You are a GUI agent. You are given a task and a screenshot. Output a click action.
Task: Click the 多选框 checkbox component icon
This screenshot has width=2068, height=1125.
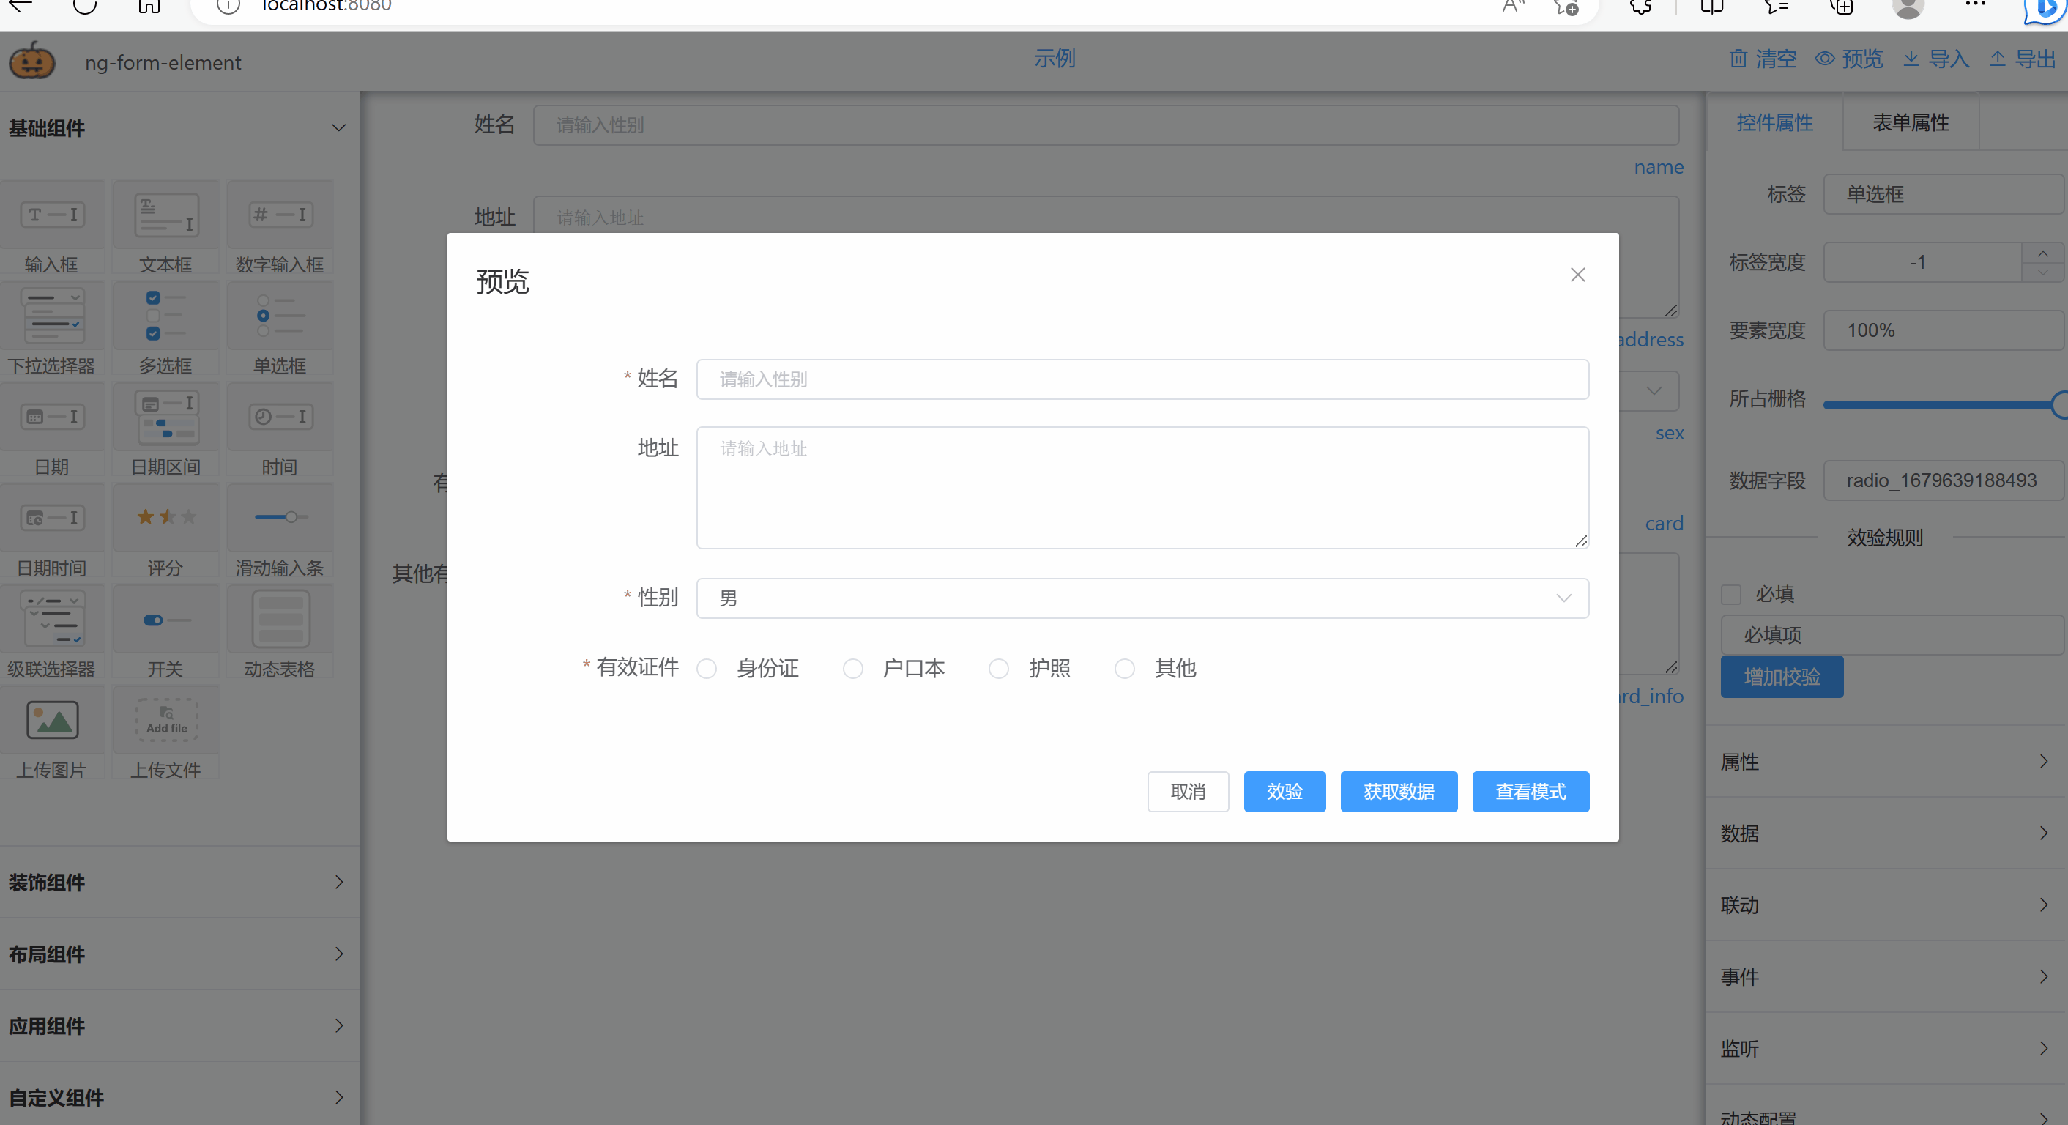pos(166,316)
